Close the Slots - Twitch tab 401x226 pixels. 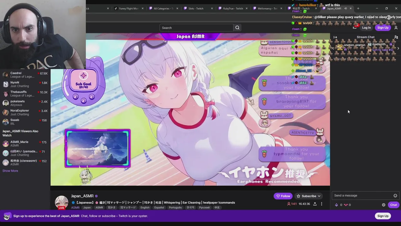click(212, 8)
